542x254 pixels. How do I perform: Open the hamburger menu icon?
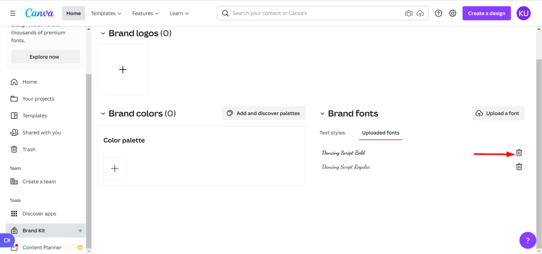point(13,13)
